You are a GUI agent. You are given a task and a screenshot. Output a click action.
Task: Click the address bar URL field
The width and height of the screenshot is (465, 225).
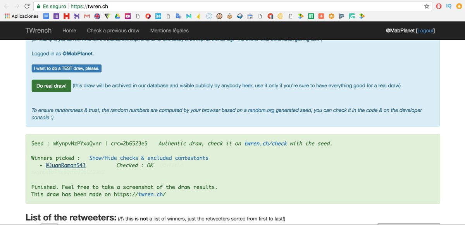pos(232,6)
